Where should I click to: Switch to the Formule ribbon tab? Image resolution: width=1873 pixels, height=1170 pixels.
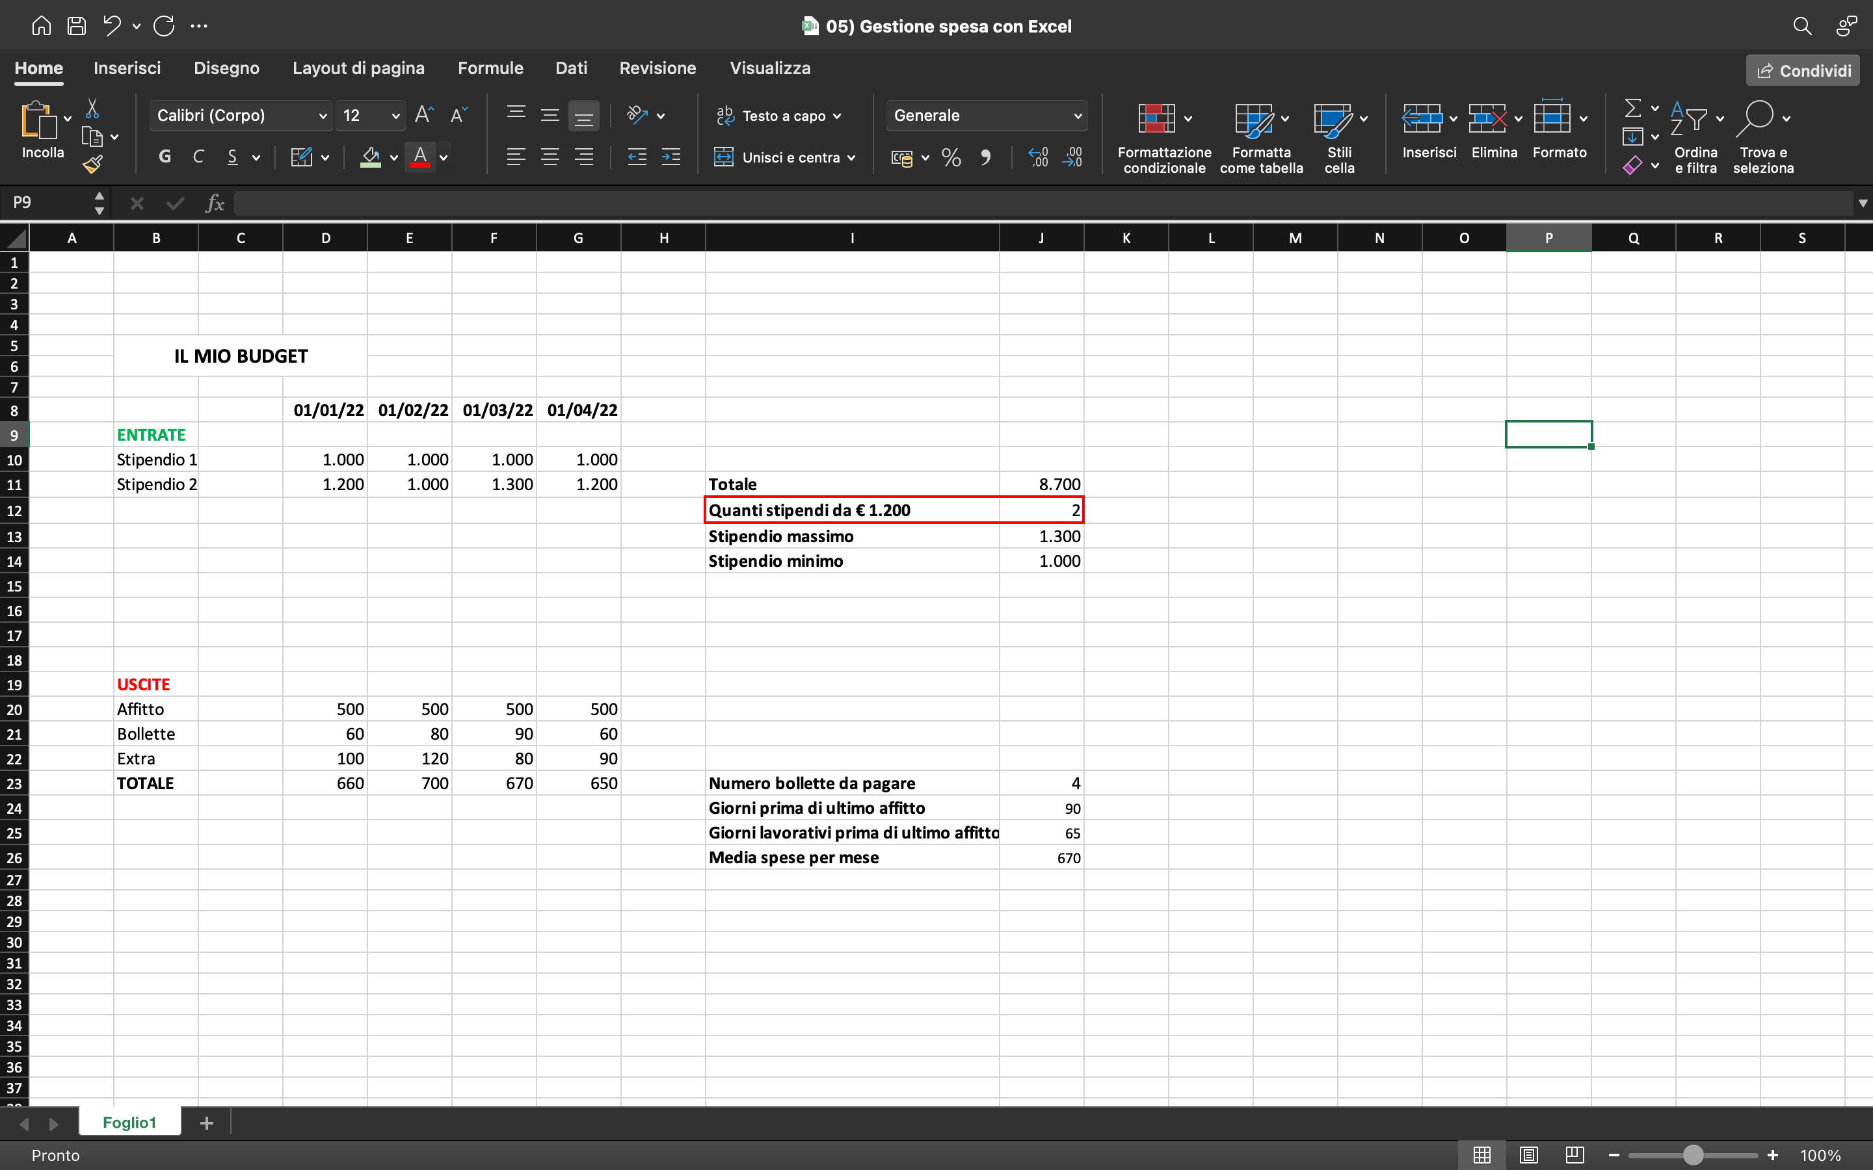pyautogui.click(x=491, y=68)
